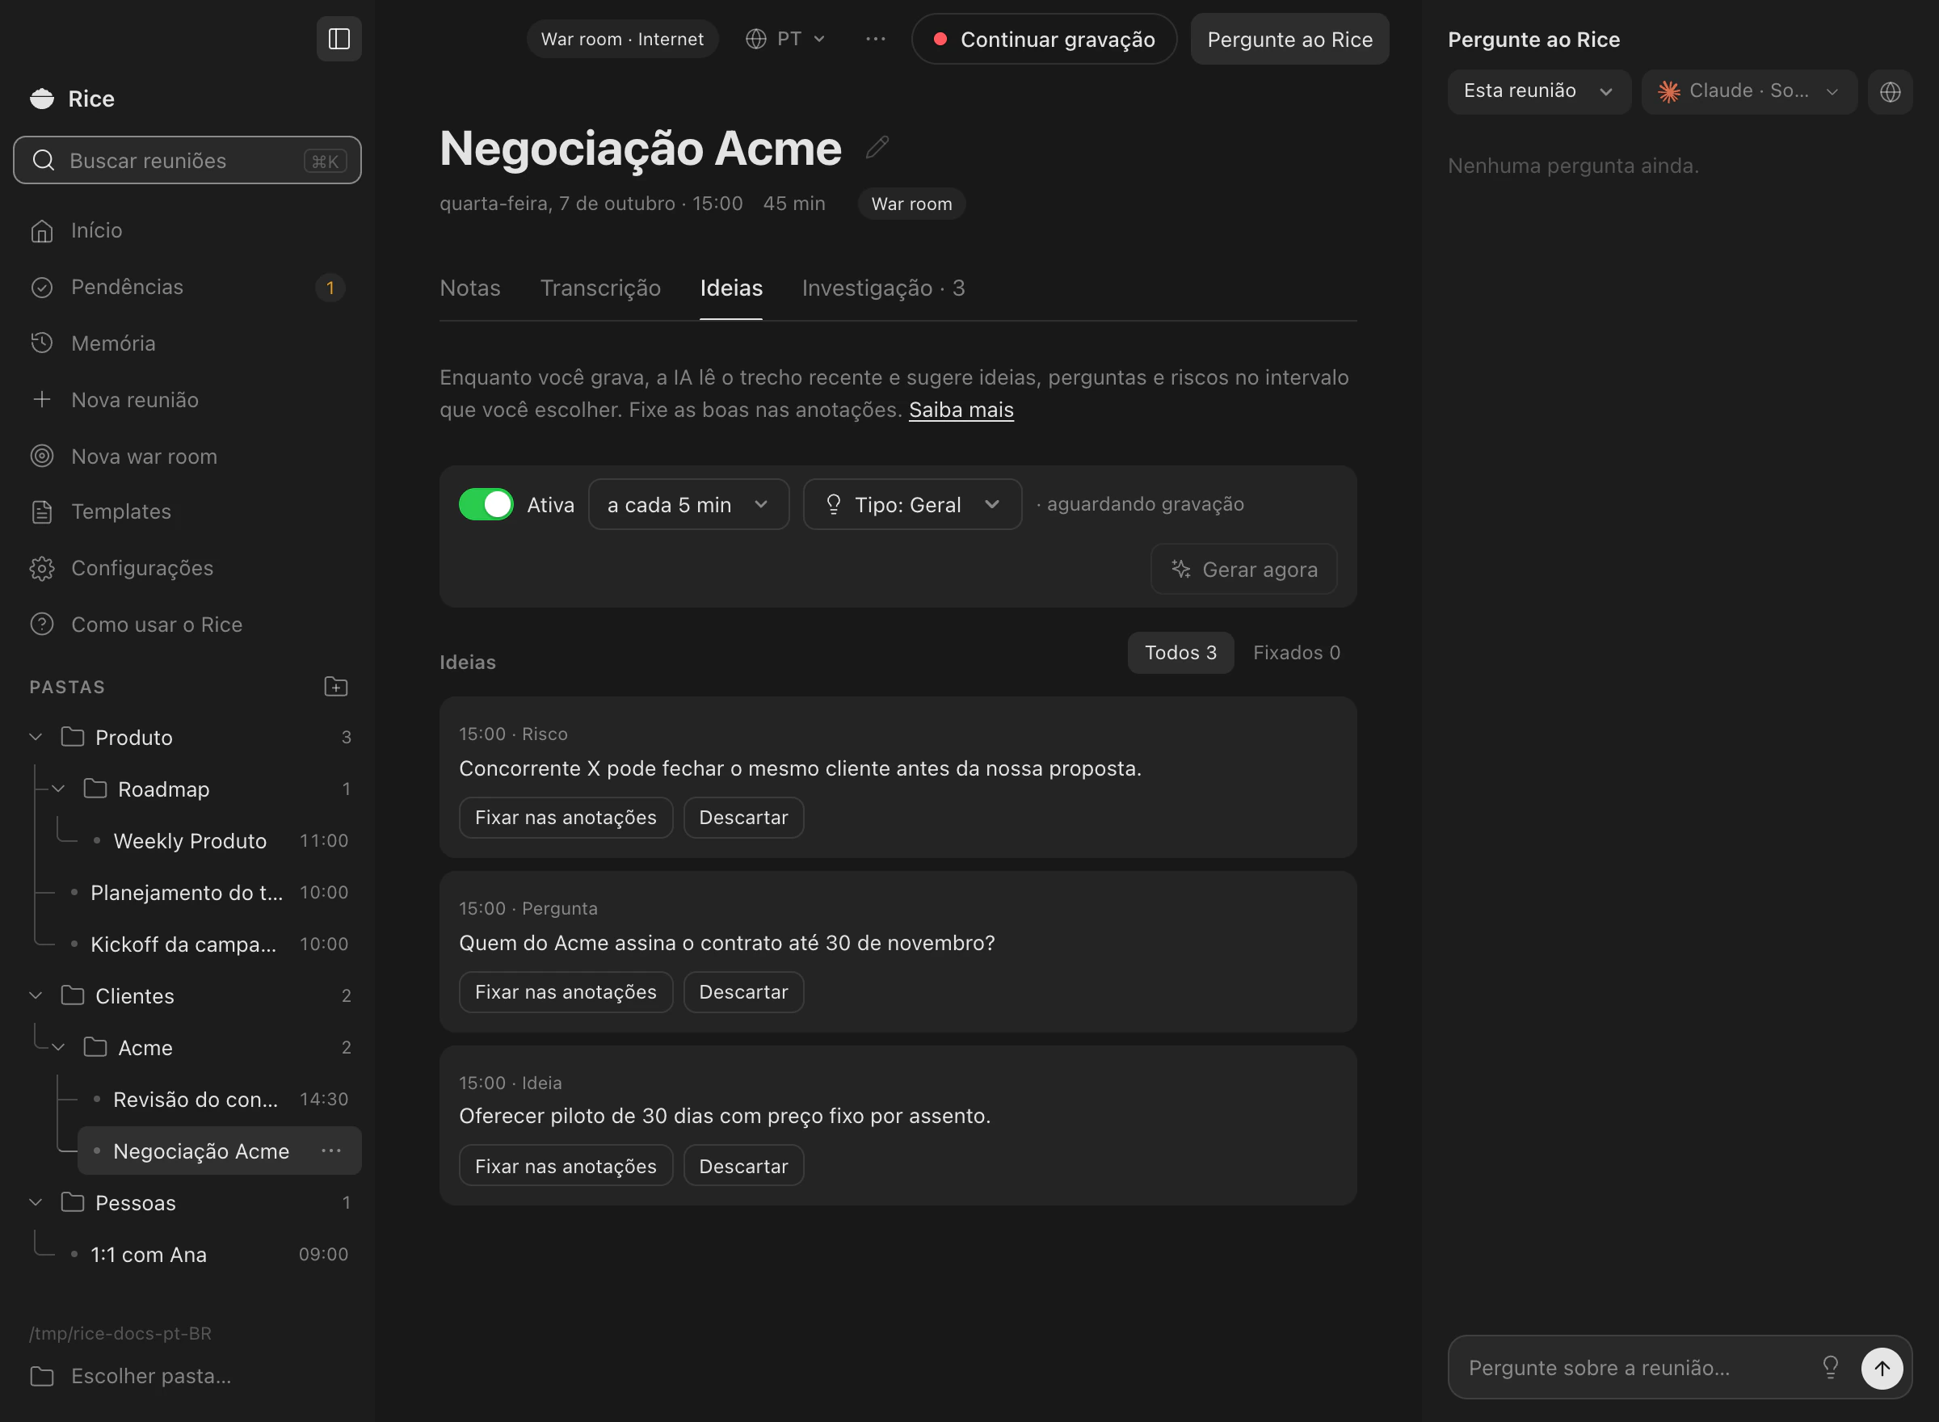
Task: Pin the Concorrente X risk to the notes
Action: 566,818
